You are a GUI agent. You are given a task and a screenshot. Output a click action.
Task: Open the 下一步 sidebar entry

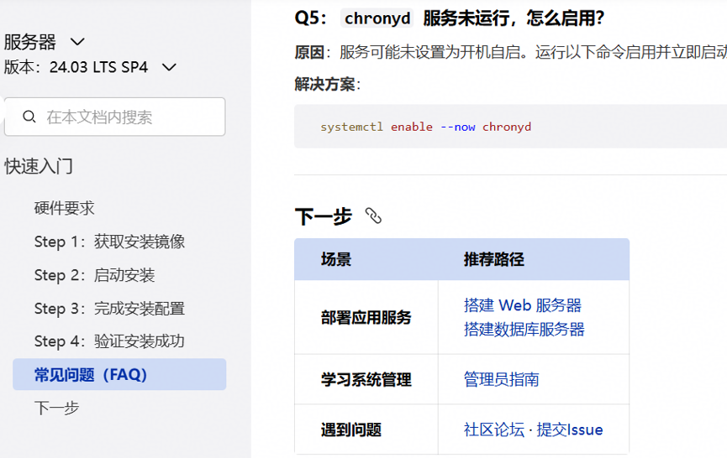click(56, 408)
